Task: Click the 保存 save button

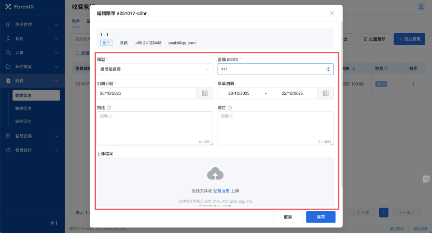Action: pos(320,217)
